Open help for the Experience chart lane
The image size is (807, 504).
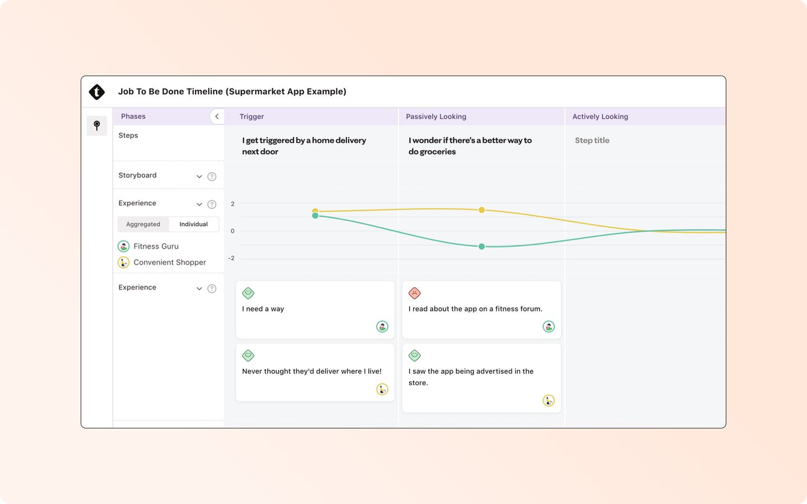(212, 204)
